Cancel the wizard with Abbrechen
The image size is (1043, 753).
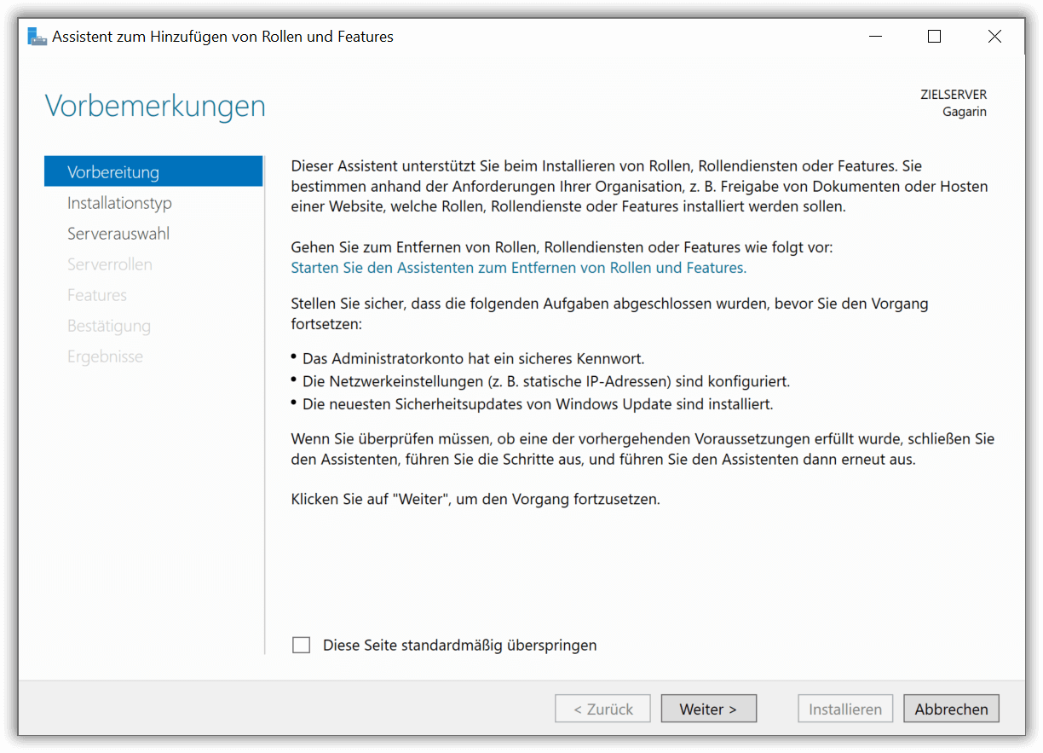(x=951, y=709)
